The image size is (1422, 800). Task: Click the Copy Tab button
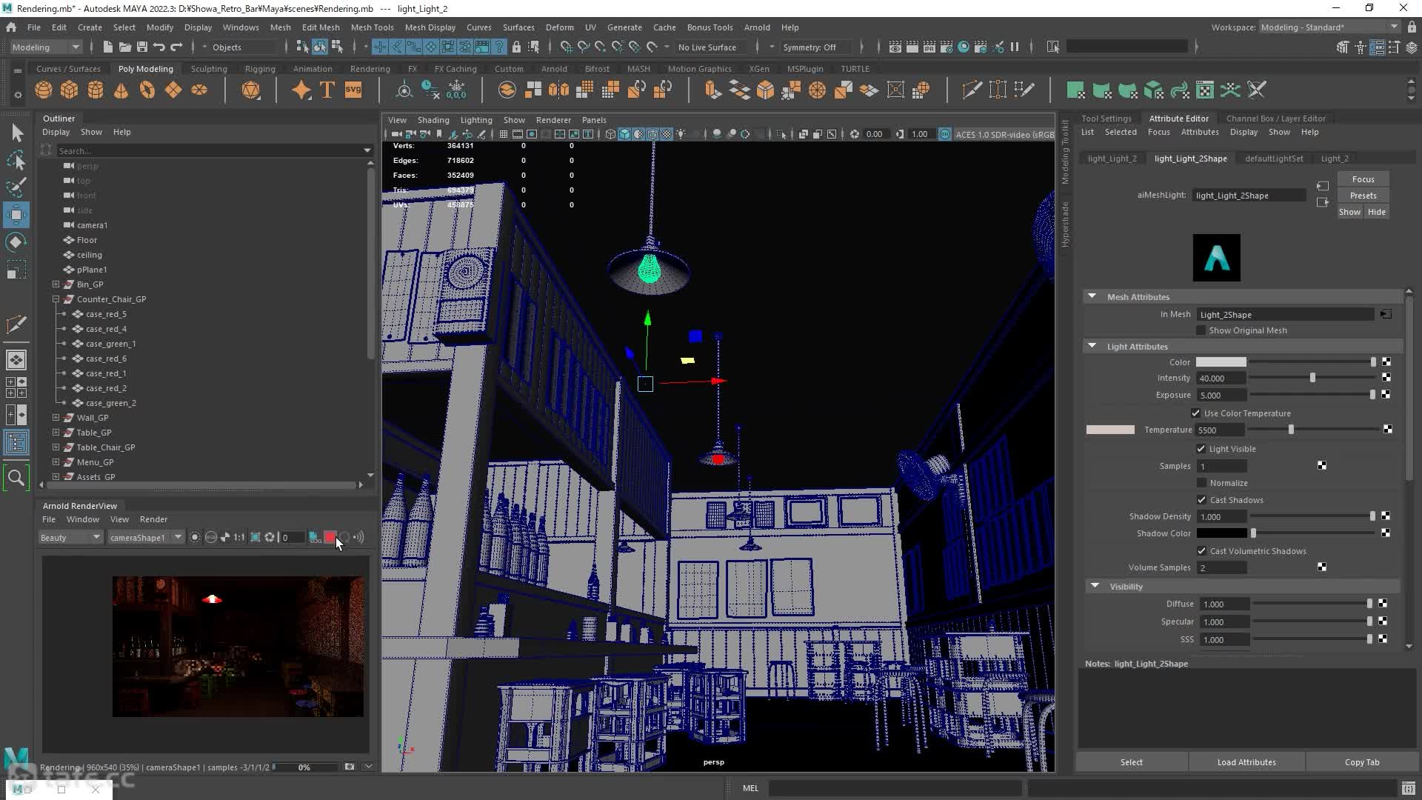point(1361,762)
